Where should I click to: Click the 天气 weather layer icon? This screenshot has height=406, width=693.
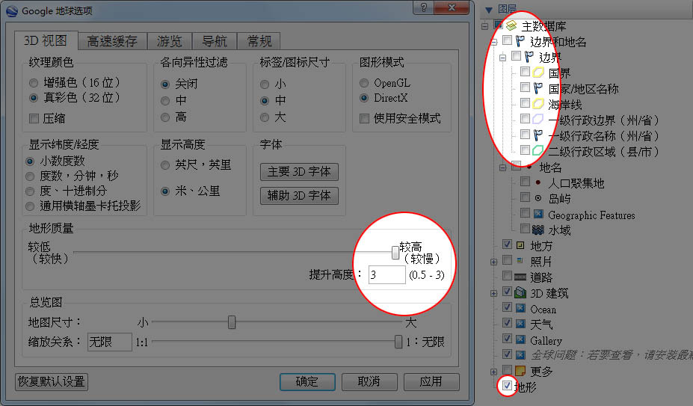[x=520, y=324]
